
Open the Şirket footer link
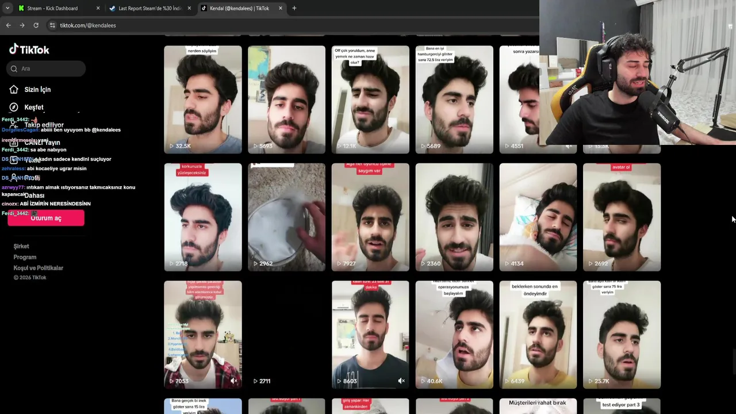(21, 246)
